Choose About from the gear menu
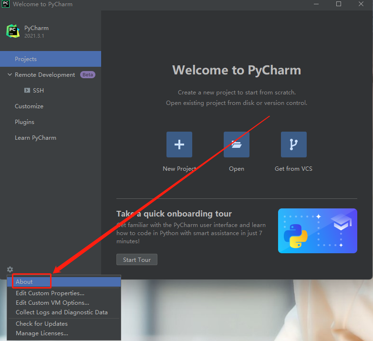This screenshot has height=341, width=373. 64,282
